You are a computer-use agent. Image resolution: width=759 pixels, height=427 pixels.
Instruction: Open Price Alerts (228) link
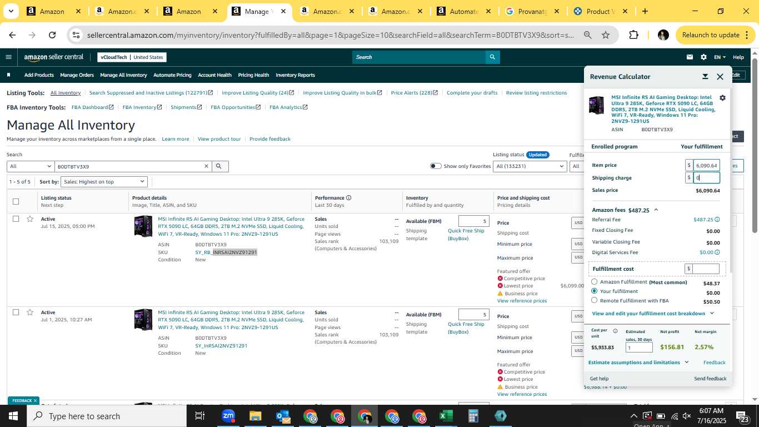pyautogui.click(x=414, y=93)
